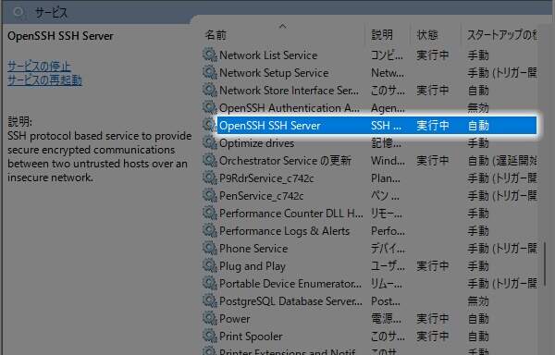This screenshot has width=555, height=355.
Task: Click 無効 startup type of OpenSSH Authentication Agent
Action: pos(478,108)
